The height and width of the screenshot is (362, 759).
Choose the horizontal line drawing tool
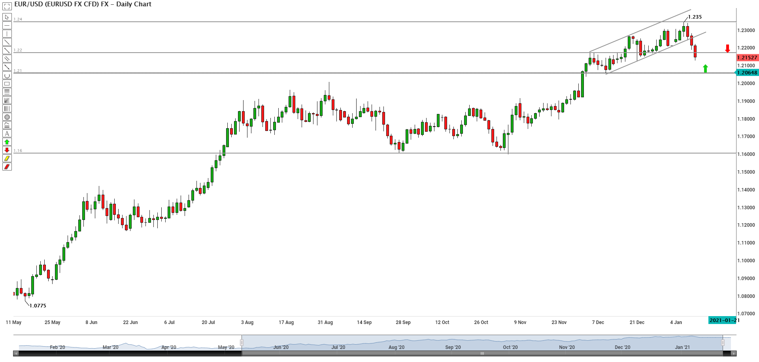7,26
